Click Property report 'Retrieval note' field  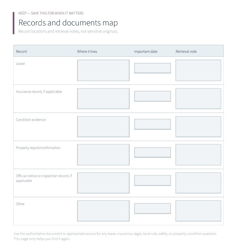tap(198, 155)
